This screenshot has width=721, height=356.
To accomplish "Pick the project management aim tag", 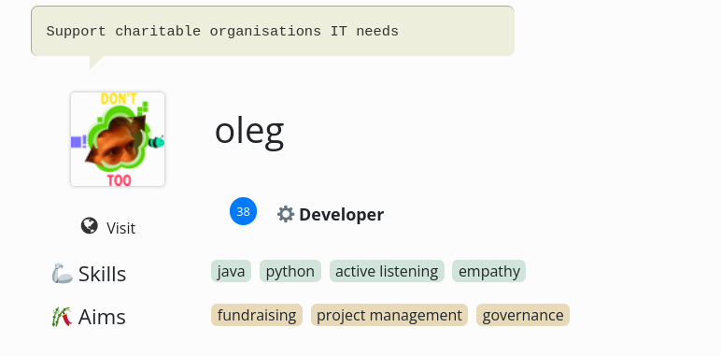I will click(x=389, y=315).
